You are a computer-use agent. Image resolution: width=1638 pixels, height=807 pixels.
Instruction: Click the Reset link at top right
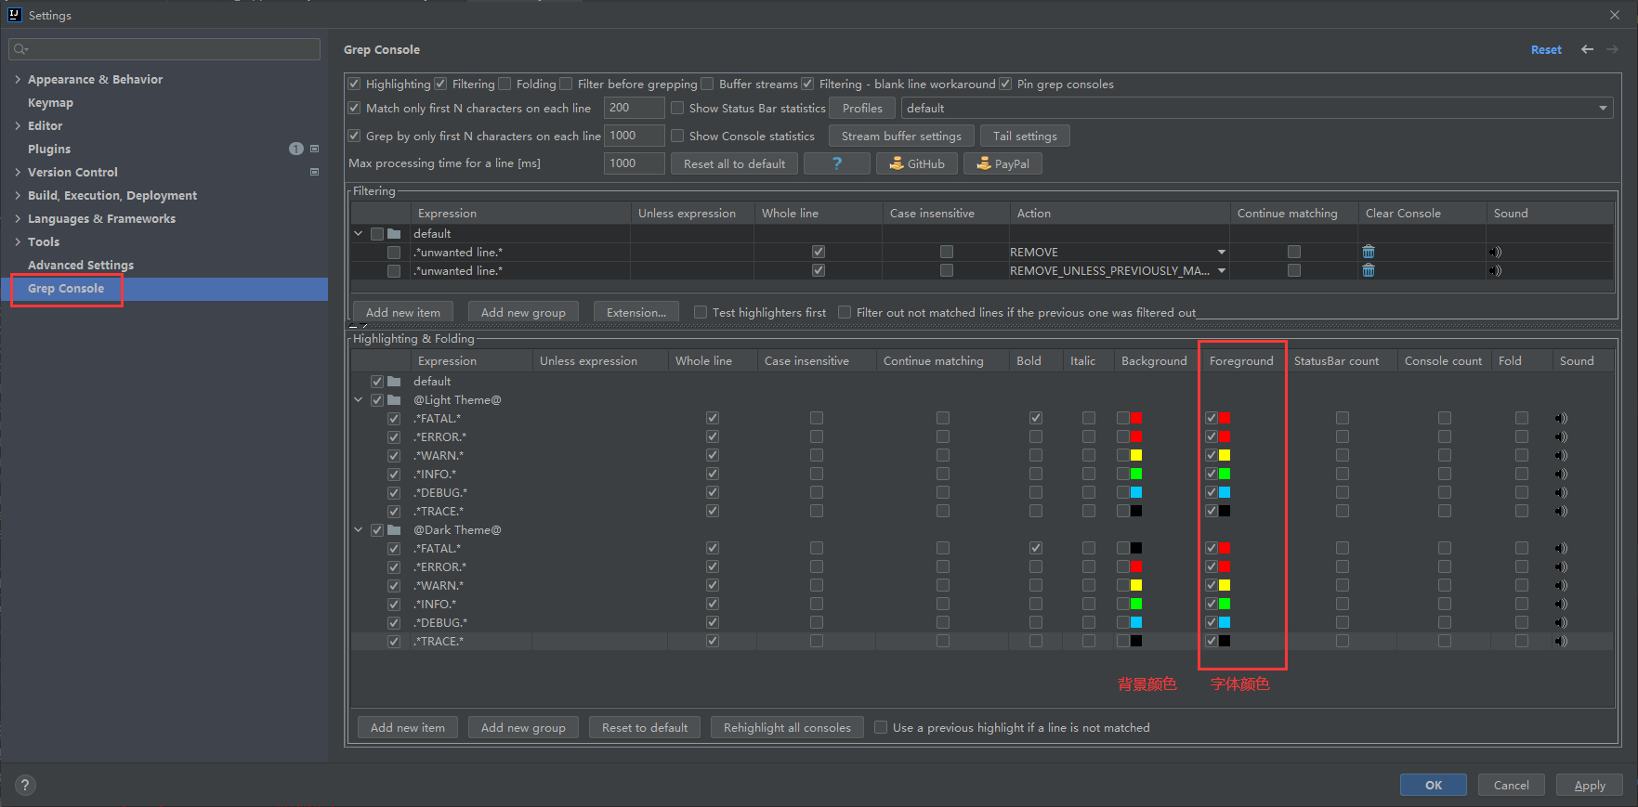point(1546,49)
